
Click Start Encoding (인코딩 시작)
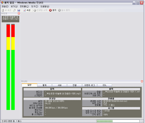[40, 10]
